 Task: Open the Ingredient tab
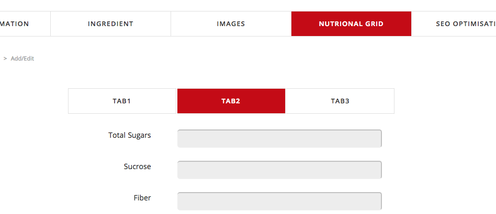point(110,24)
